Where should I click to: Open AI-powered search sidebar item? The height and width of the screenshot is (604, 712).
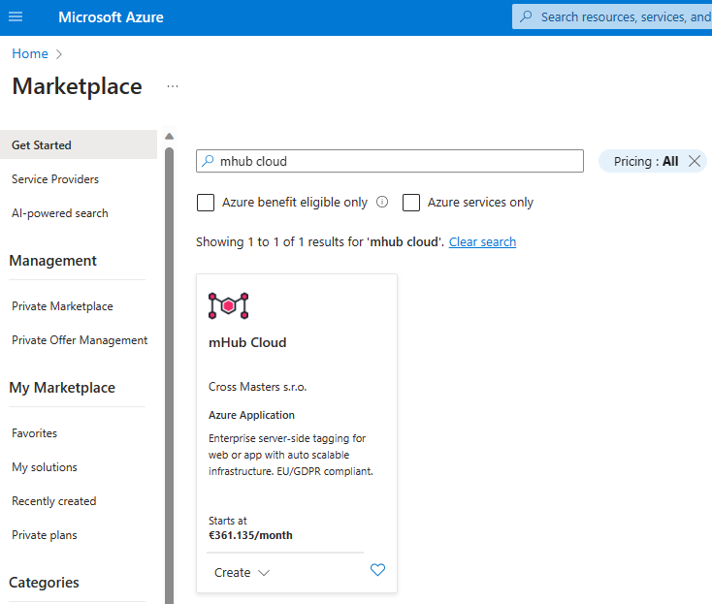tap(60, 213)
